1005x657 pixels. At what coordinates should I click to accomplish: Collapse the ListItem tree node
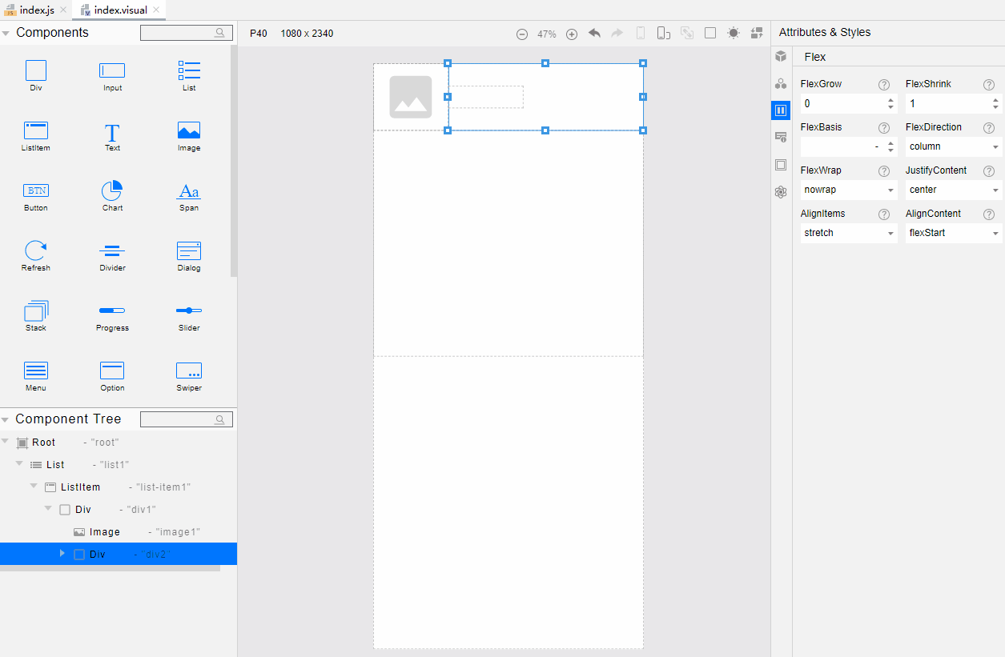coord(34,487)
